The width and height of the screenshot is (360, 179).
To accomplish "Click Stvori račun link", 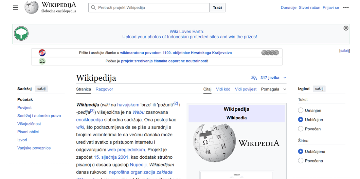I will (x=309, y=7).
